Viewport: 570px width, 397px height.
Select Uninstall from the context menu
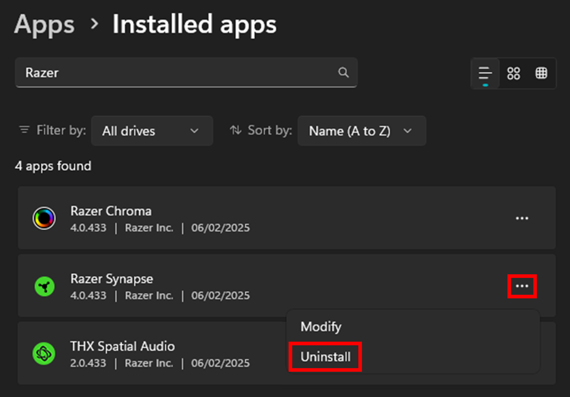tap(325, 357)
